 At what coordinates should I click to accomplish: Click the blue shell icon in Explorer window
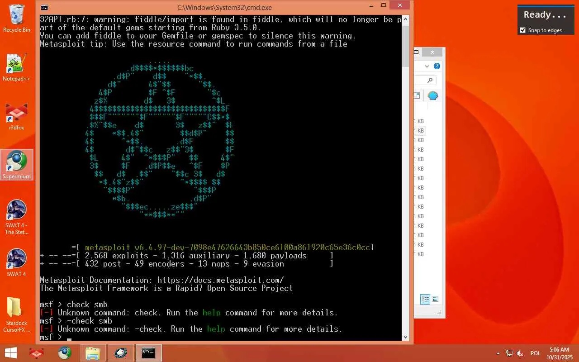coord(433,95)
